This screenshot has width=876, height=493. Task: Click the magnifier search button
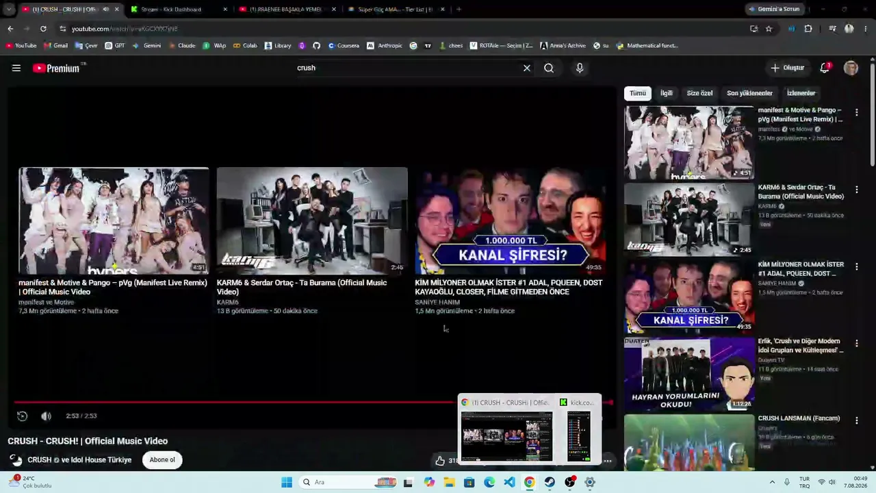click(549, 68)
